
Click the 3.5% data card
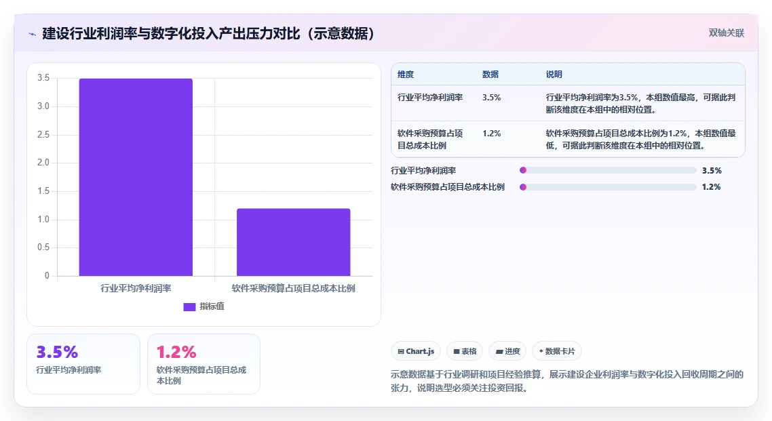pyautogui.click(x=83, y=364)
